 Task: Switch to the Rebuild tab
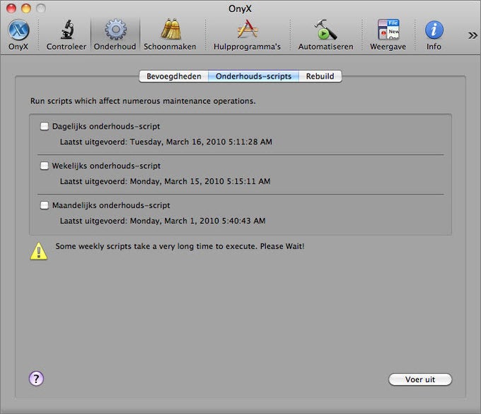[320, 76]
